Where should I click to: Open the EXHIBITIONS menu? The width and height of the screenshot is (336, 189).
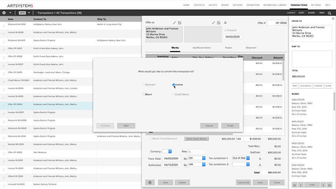(x=253, y=5)
